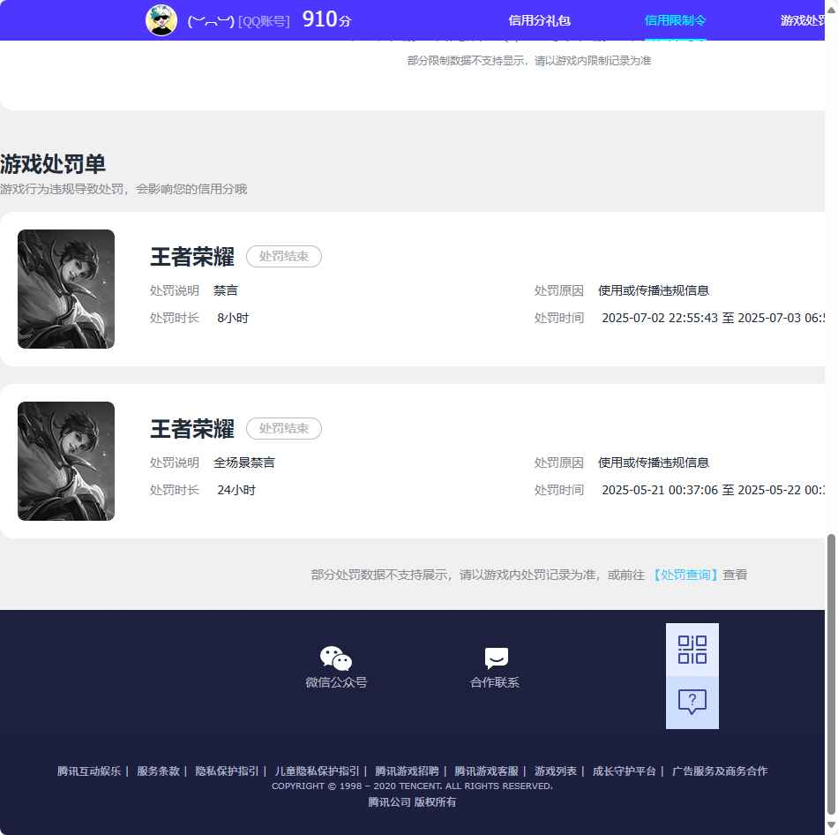Open the 游戏列表 footer link
This screenshot has width=838, height=835.
click(556, 771)
